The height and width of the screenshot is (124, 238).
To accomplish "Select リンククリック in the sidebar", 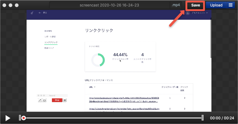I will 51,42.
